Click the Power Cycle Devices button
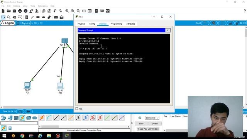This screenshot has height=139, width=247. 20,112
